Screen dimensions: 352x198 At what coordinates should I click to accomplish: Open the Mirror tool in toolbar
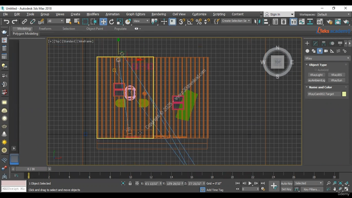(x=257, y=22)
